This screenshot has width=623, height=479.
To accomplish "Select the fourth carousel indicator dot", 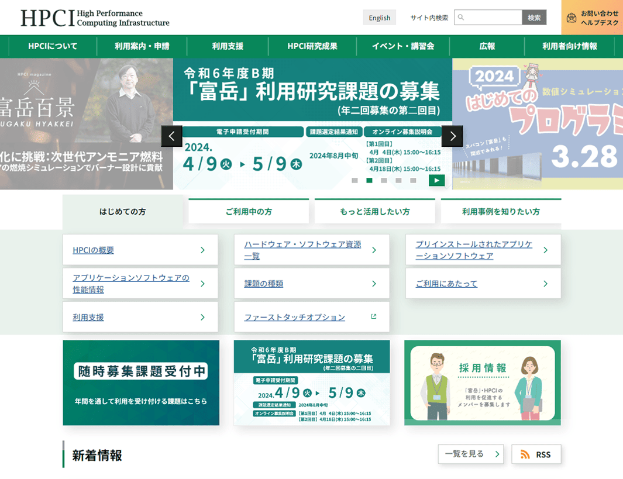I will (398, 180).
